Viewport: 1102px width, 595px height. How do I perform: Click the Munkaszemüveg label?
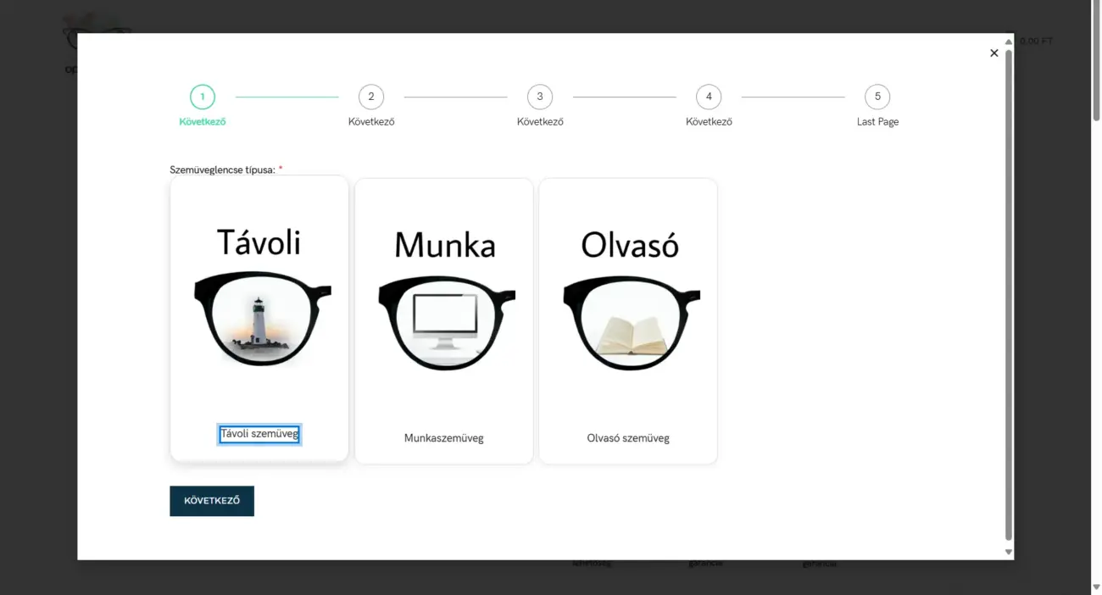[444, 438]
